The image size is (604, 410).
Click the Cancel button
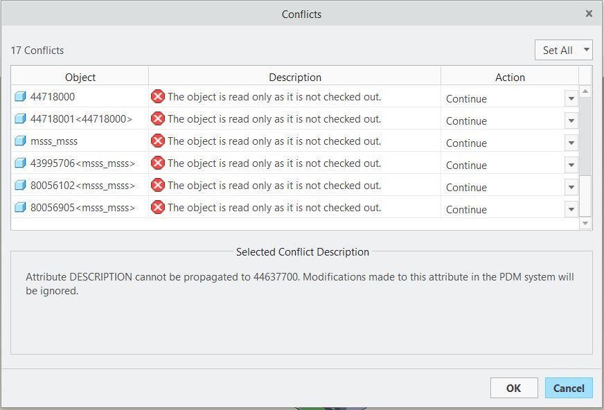tap(569, 388)
